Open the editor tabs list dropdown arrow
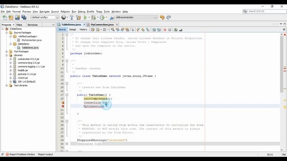This screenshot has height=161, width=287. pyautogui.click(x=281, y=24)
